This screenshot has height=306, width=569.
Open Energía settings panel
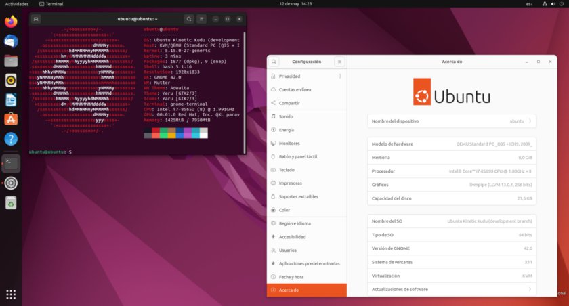click(x=307, y=130)
